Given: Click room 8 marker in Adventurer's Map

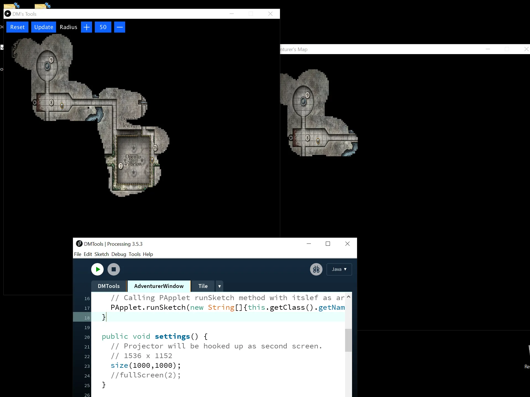Looking at the screenshot, I should point(308,138).
